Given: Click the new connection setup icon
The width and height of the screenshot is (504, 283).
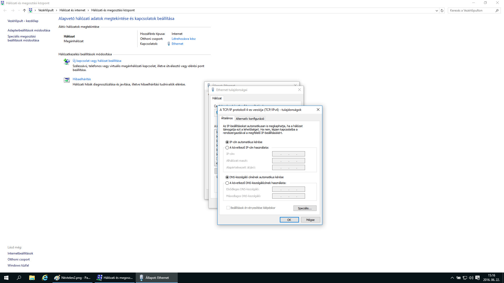Looking at the screenshot, I should [67, 62].
